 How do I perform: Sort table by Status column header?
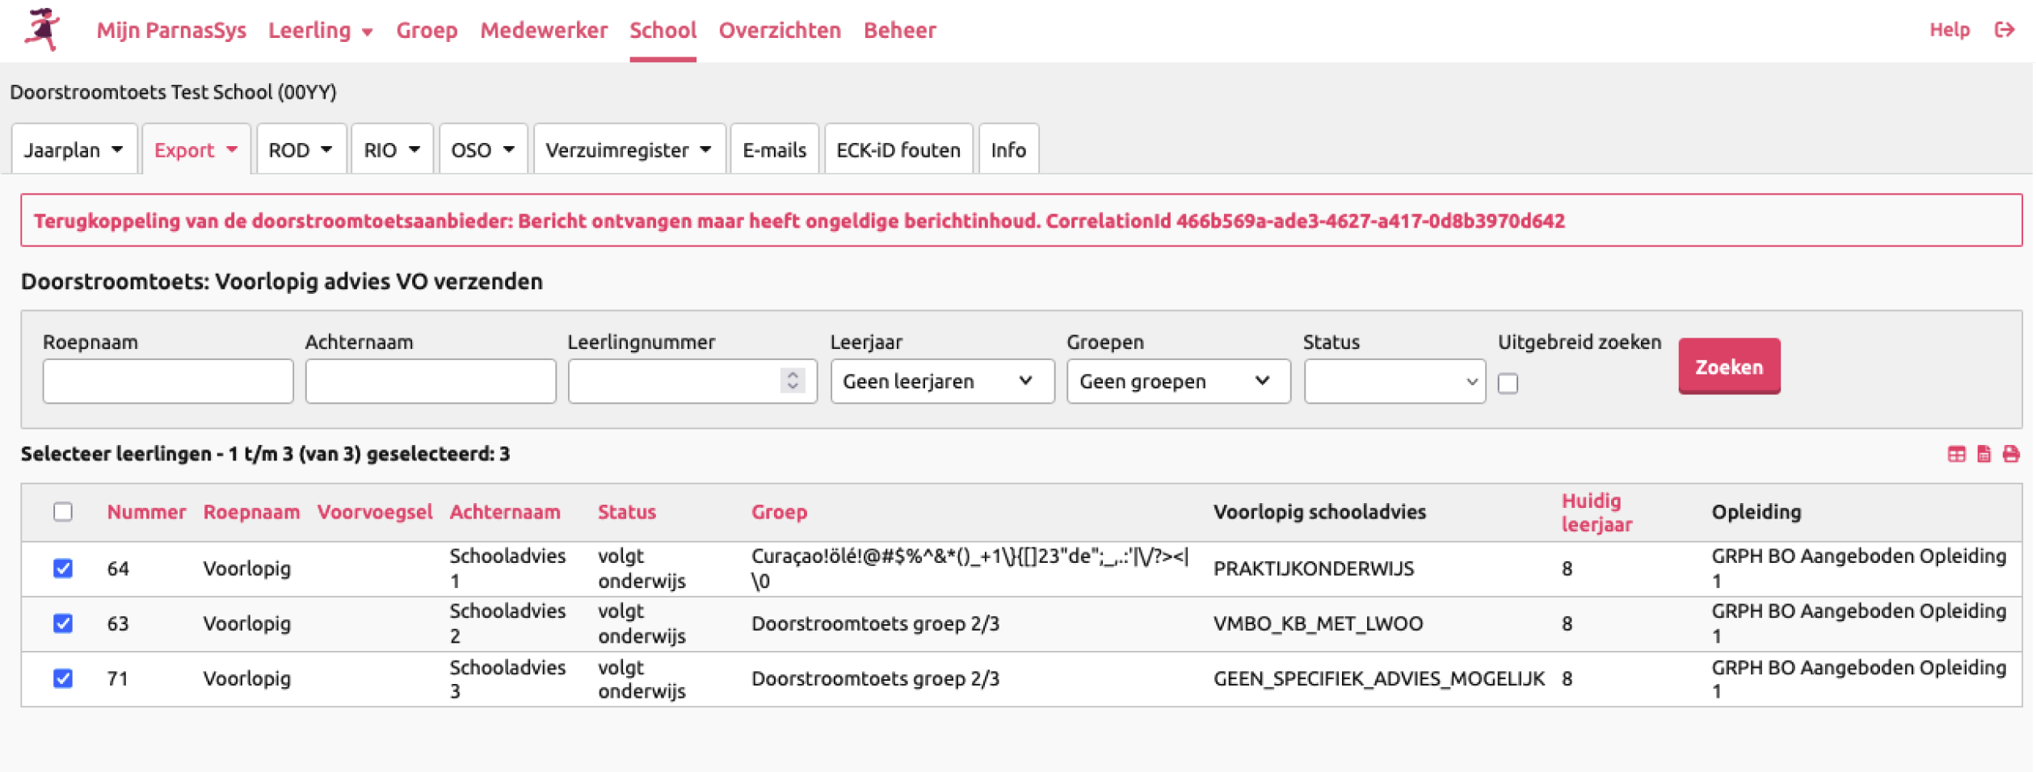click(x=628, y=513)
